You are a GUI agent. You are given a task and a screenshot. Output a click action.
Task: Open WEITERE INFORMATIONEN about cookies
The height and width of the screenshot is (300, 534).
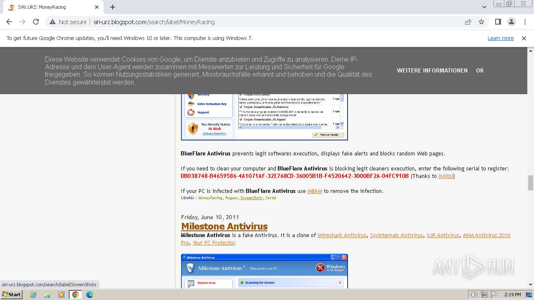[x=432, y=71]
